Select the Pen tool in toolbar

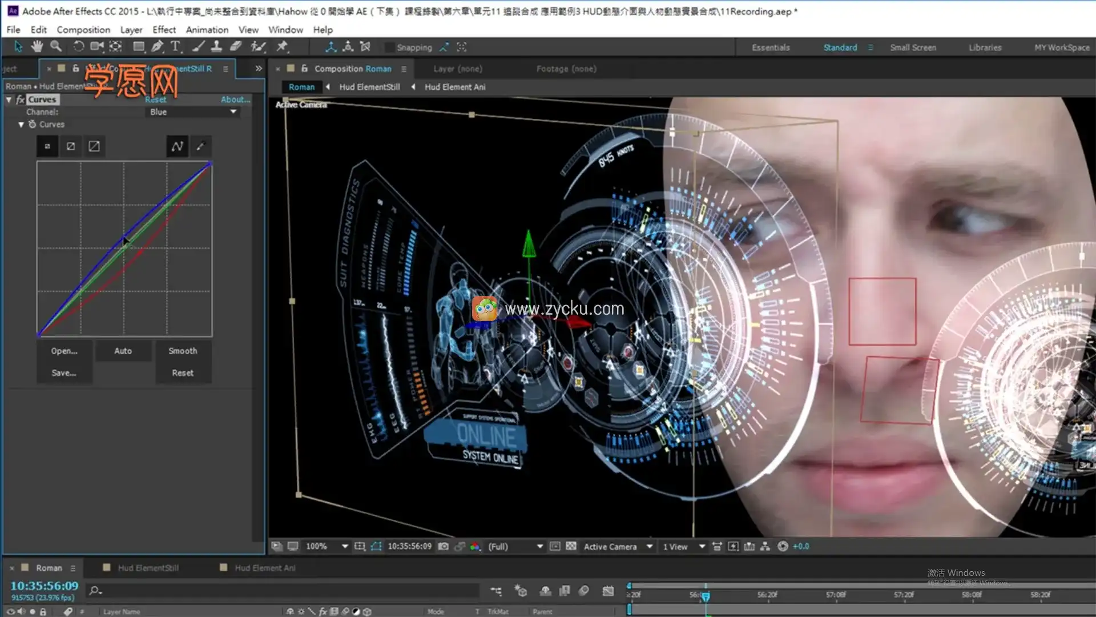coord(157,47)
